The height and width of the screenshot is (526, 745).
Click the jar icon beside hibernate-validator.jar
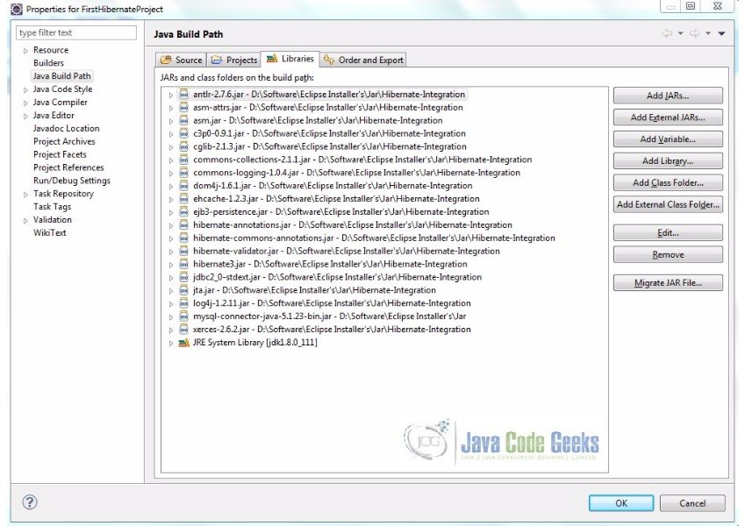pos(183,251)
